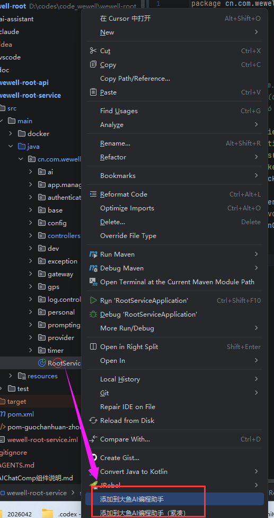Screen dimensions: 274x518
Task: Select the target folder in tree
Action: pos(16,402)
